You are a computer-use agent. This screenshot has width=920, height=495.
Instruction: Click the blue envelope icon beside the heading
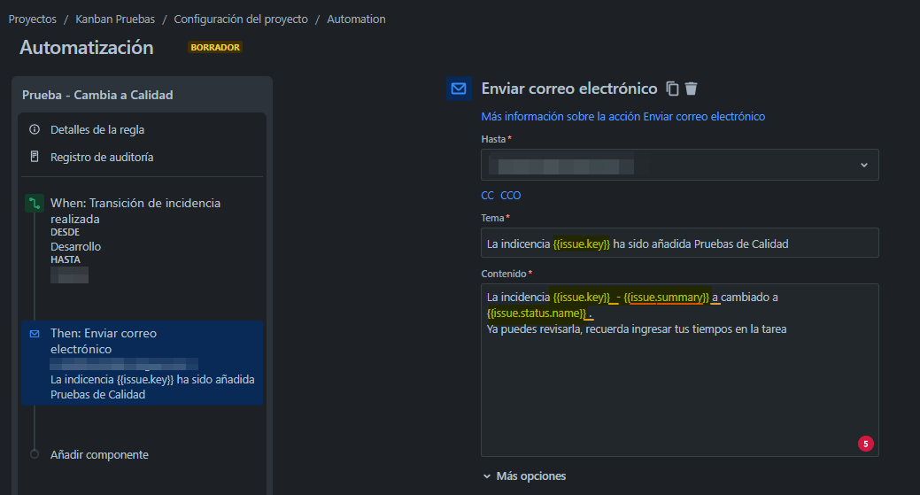pos(459,89)
